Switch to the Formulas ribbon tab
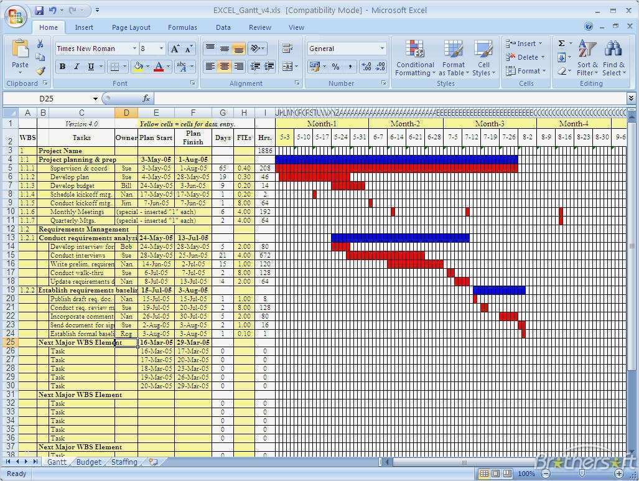Viewport: 639px width, 481px height. pyautogui.click(x=182, y=27)
